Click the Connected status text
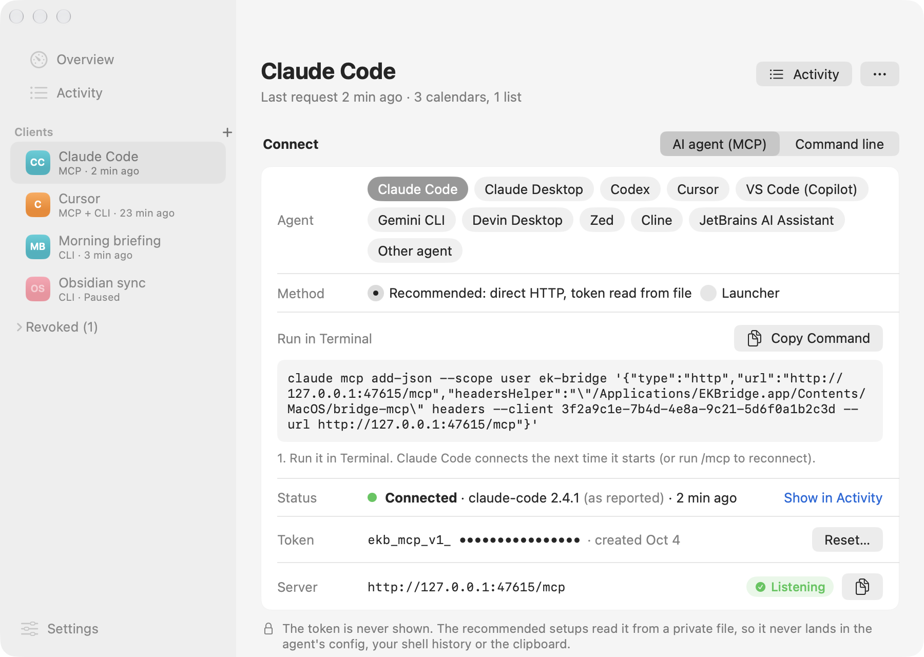Viewport: 924px width, 657px height. pyautogui.click(x=421, y=498)
